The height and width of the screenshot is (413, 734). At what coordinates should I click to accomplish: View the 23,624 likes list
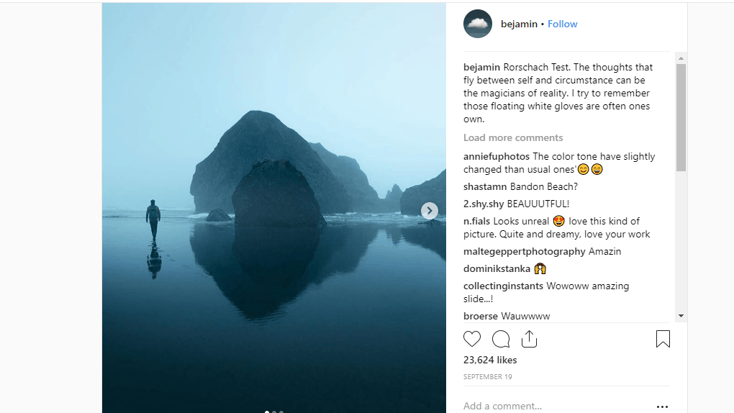pyautogui.click(x=490, y=360)
